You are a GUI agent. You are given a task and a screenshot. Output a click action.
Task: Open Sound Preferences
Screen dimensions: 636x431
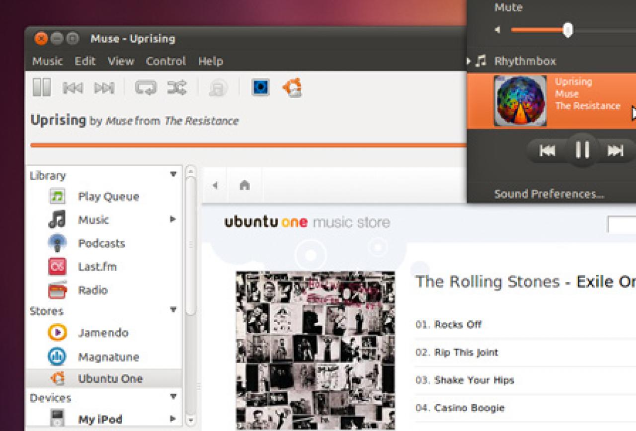pyautogui.click(x=549, y=194)
